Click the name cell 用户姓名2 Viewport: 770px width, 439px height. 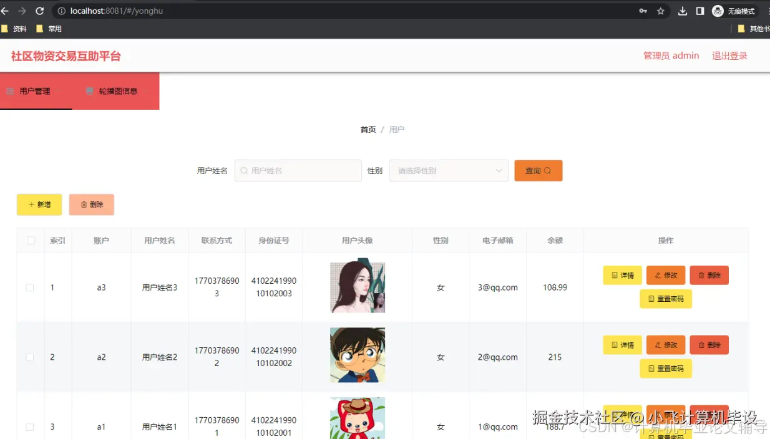click(160, 357)
